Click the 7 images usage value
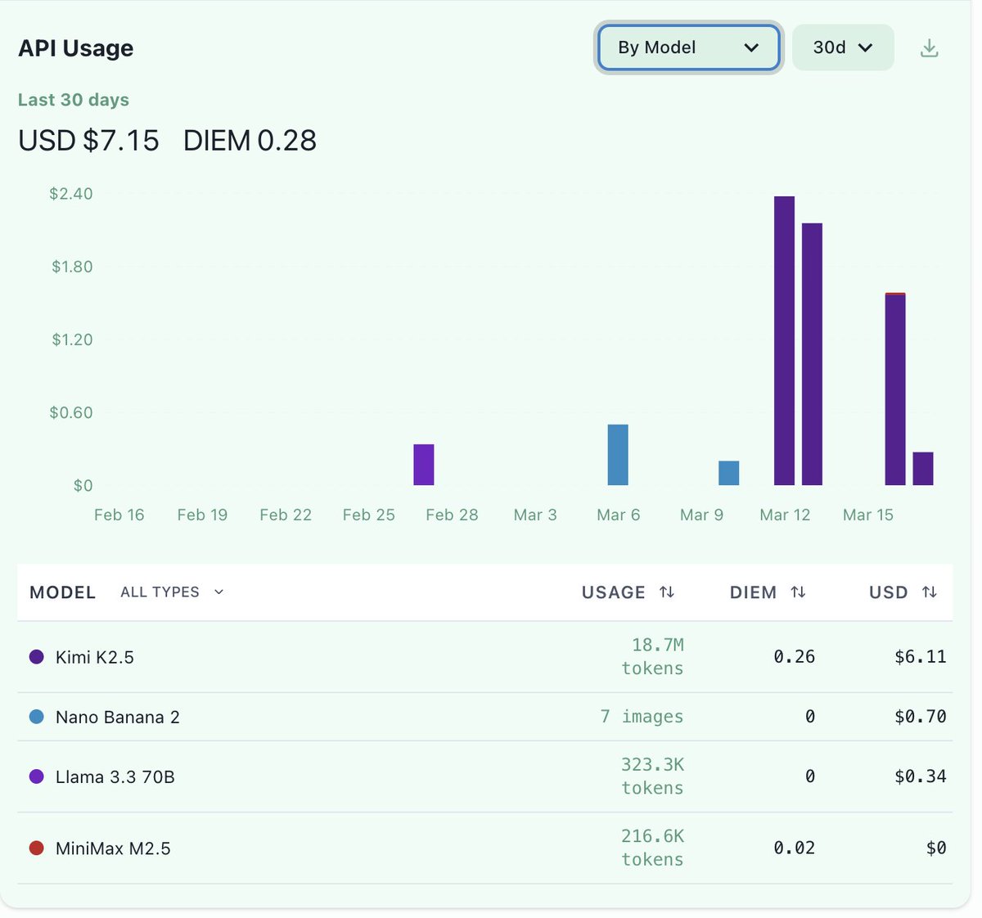982x918 pixels. 642,717
